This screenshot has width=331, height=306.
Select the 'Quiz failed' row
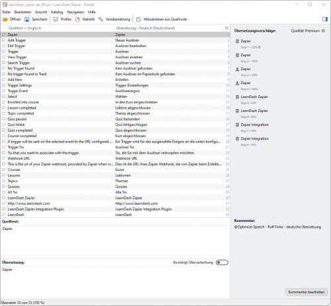pyautogui.click(x=115, y=125)
